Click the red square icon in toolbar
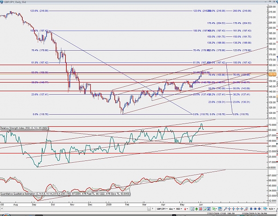 (x=200, y=209)
